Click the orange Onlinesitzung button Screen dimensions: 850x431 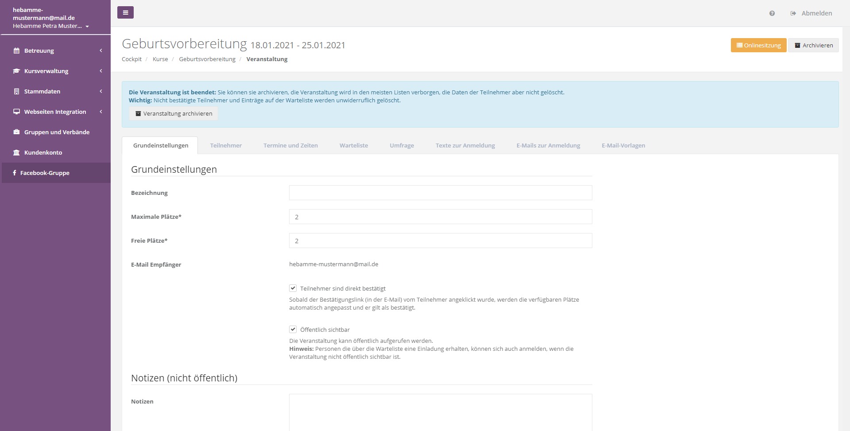(x=758, y=45)
